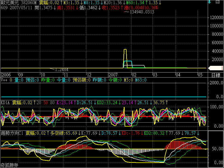Open the 日線 period selector
This screenshot has height=168, width=224.
pos(216,75)
